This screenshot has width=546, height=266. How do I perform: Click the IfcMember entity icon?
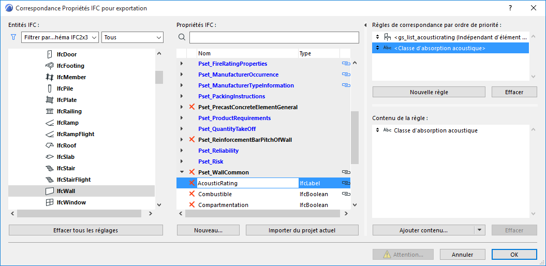tap(50, 77)
